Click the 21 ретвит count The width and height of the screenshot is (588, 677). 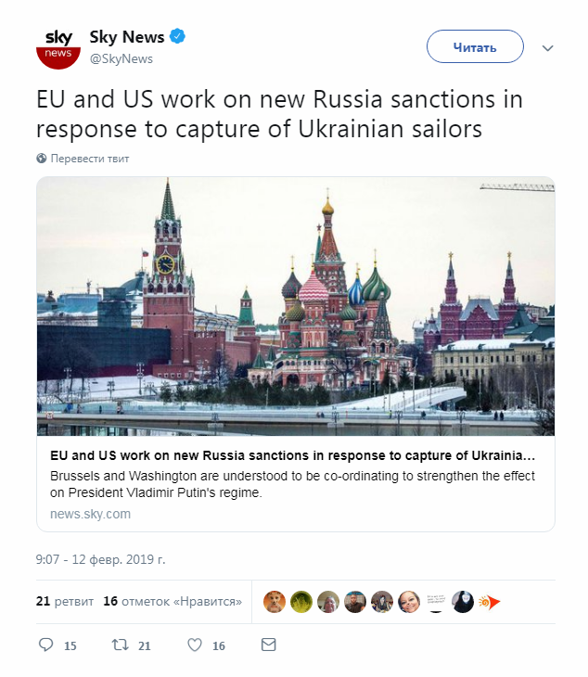click(65, 601)
